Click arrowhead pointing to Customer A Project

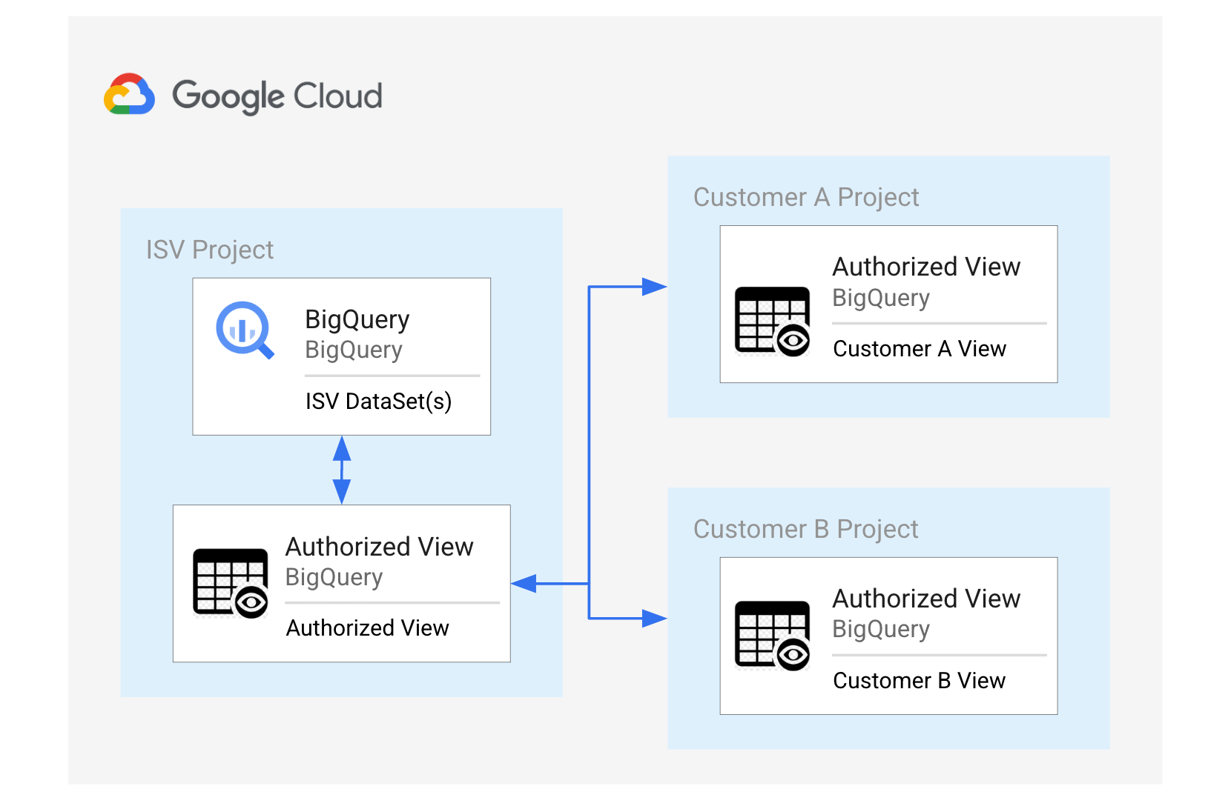click(654, 287)
